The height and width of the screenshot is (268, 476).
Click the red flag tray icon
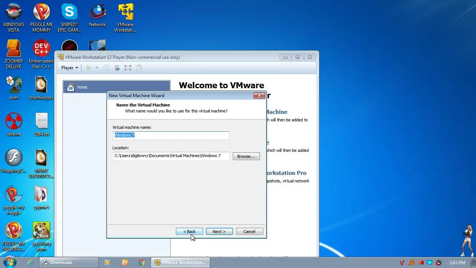coord(421,263)
